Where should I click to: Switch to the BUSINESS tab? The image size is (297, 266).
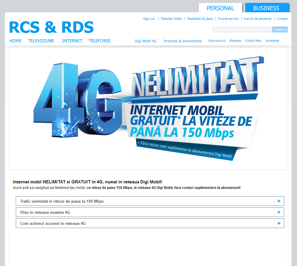(266, 8)
